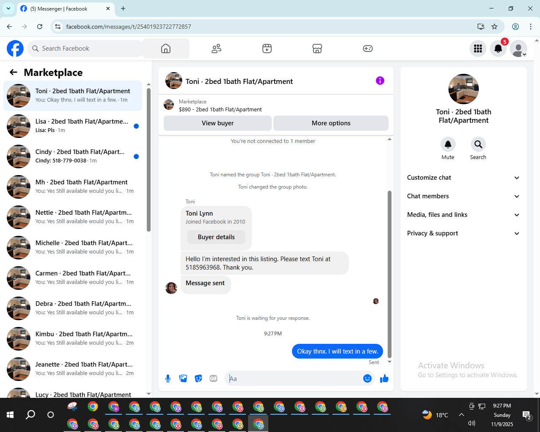This screenshot has width=540, height=432.
Task: Open Chrome profile button
Action: (x=516, y=27)
